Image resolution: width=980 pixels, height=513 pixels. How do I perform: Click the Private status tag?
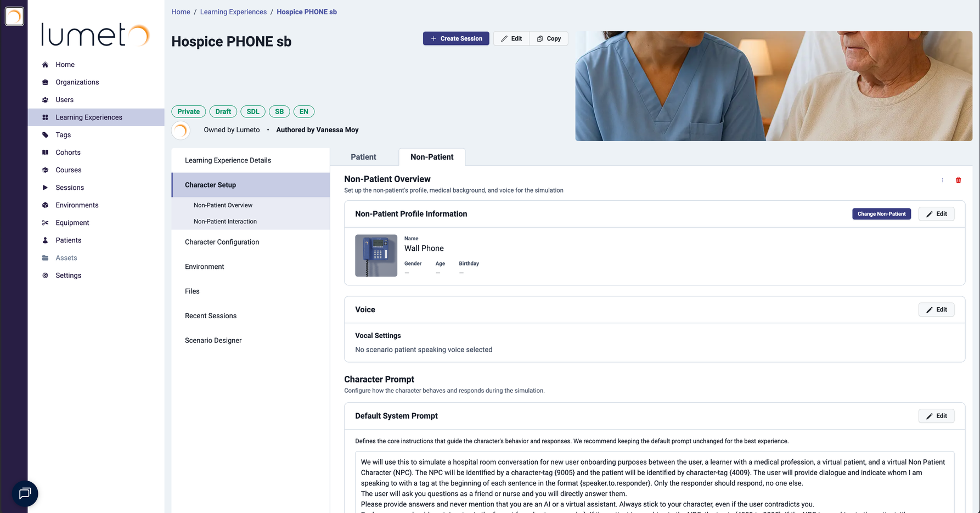(x=188, y=111)
